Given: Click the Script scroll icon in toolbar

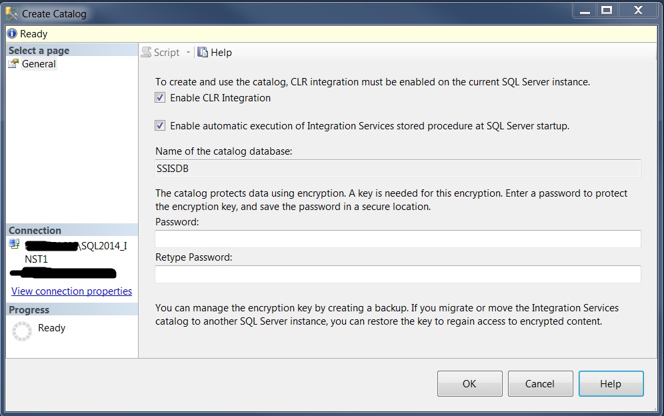Looking at the screenshot, I should click(x=147, y=53).
